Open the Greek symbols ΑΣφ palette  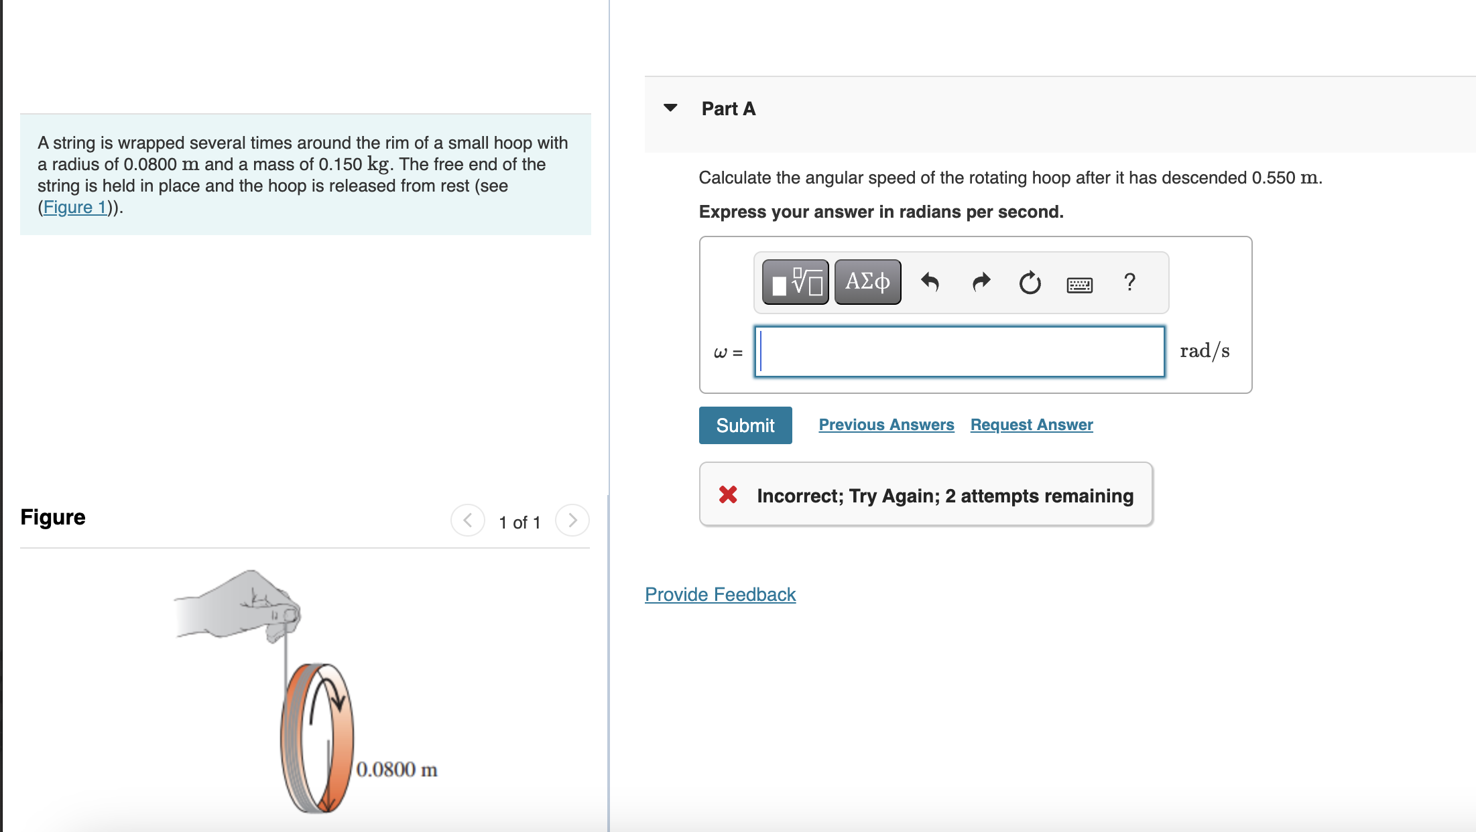point(867,281)
